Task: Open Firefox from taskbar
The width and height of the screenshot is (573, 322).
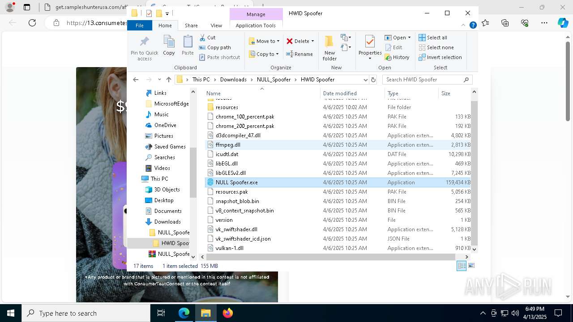Action: pos(227,313)
